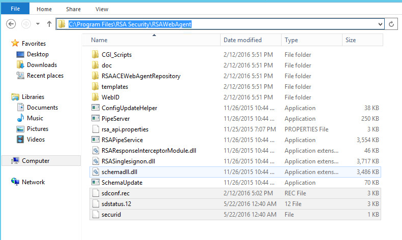Select the sdconf.rec file
The width and height of the screenshot is (402, 240).
235,193
